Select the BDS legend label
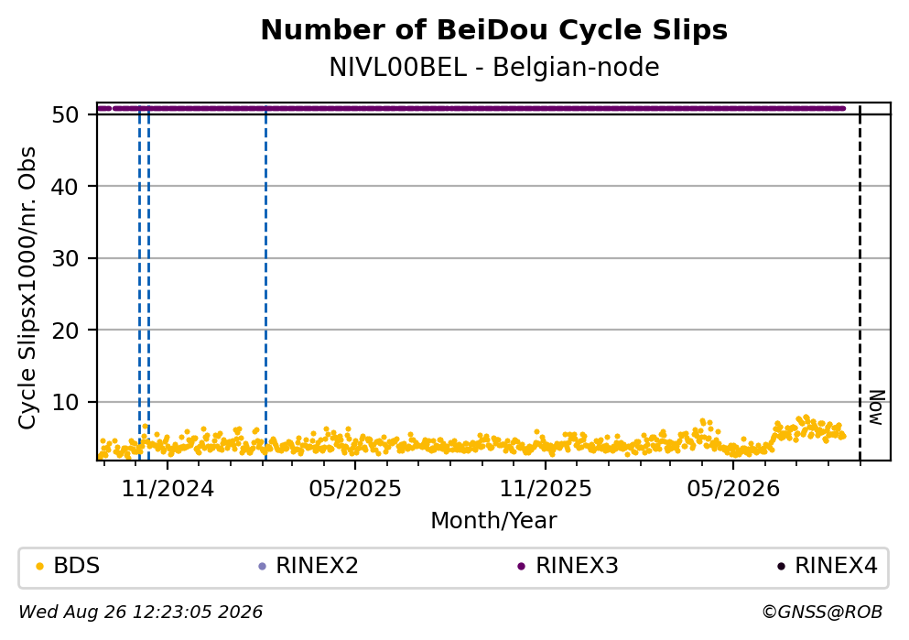The image size is (909, 640). click(77, 566)
